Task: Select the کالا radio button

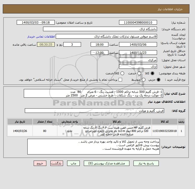Action: point(152,73)
